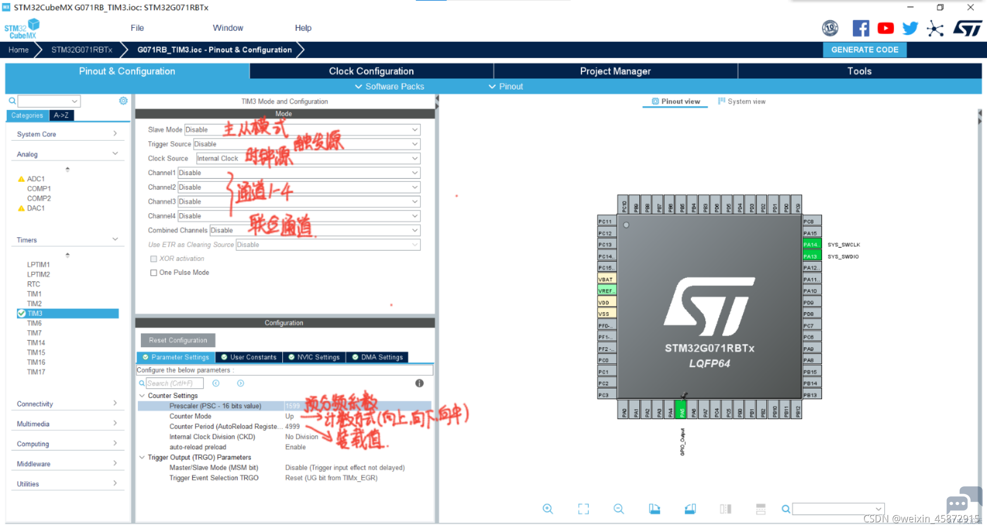Click the 10-year anniversary badge icon
This screenshot has height=529, width=987.
pos(830,28)
